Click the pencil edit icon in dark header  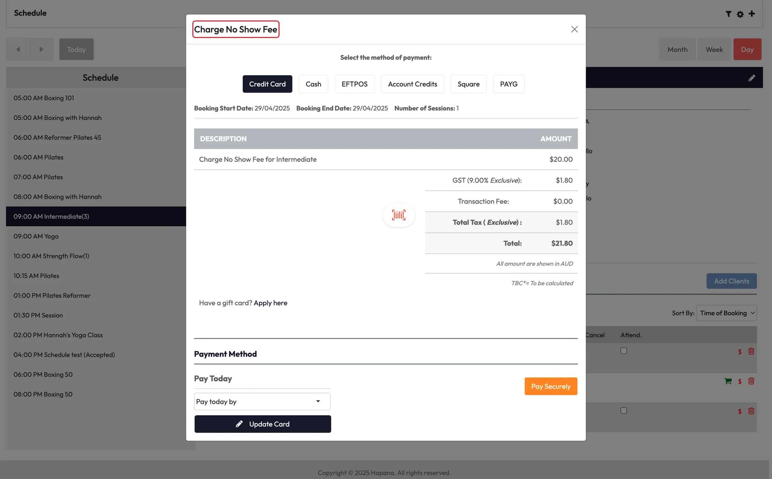(752, 78)
